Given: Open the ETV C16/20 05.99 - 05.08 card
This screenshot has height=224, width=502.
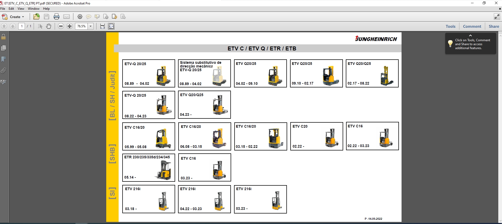Looking at the screenshot, I should tap(149, 137).
